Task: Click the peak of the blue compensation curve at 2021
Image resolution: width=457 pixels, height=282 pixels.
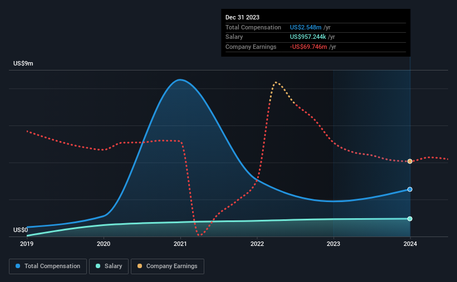Action: pos(180,79)
